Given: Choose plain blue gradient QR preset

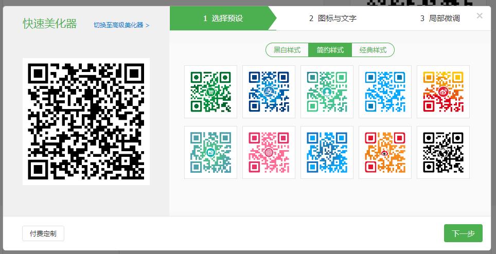Looking at the screenshot, I should (327, 152).
